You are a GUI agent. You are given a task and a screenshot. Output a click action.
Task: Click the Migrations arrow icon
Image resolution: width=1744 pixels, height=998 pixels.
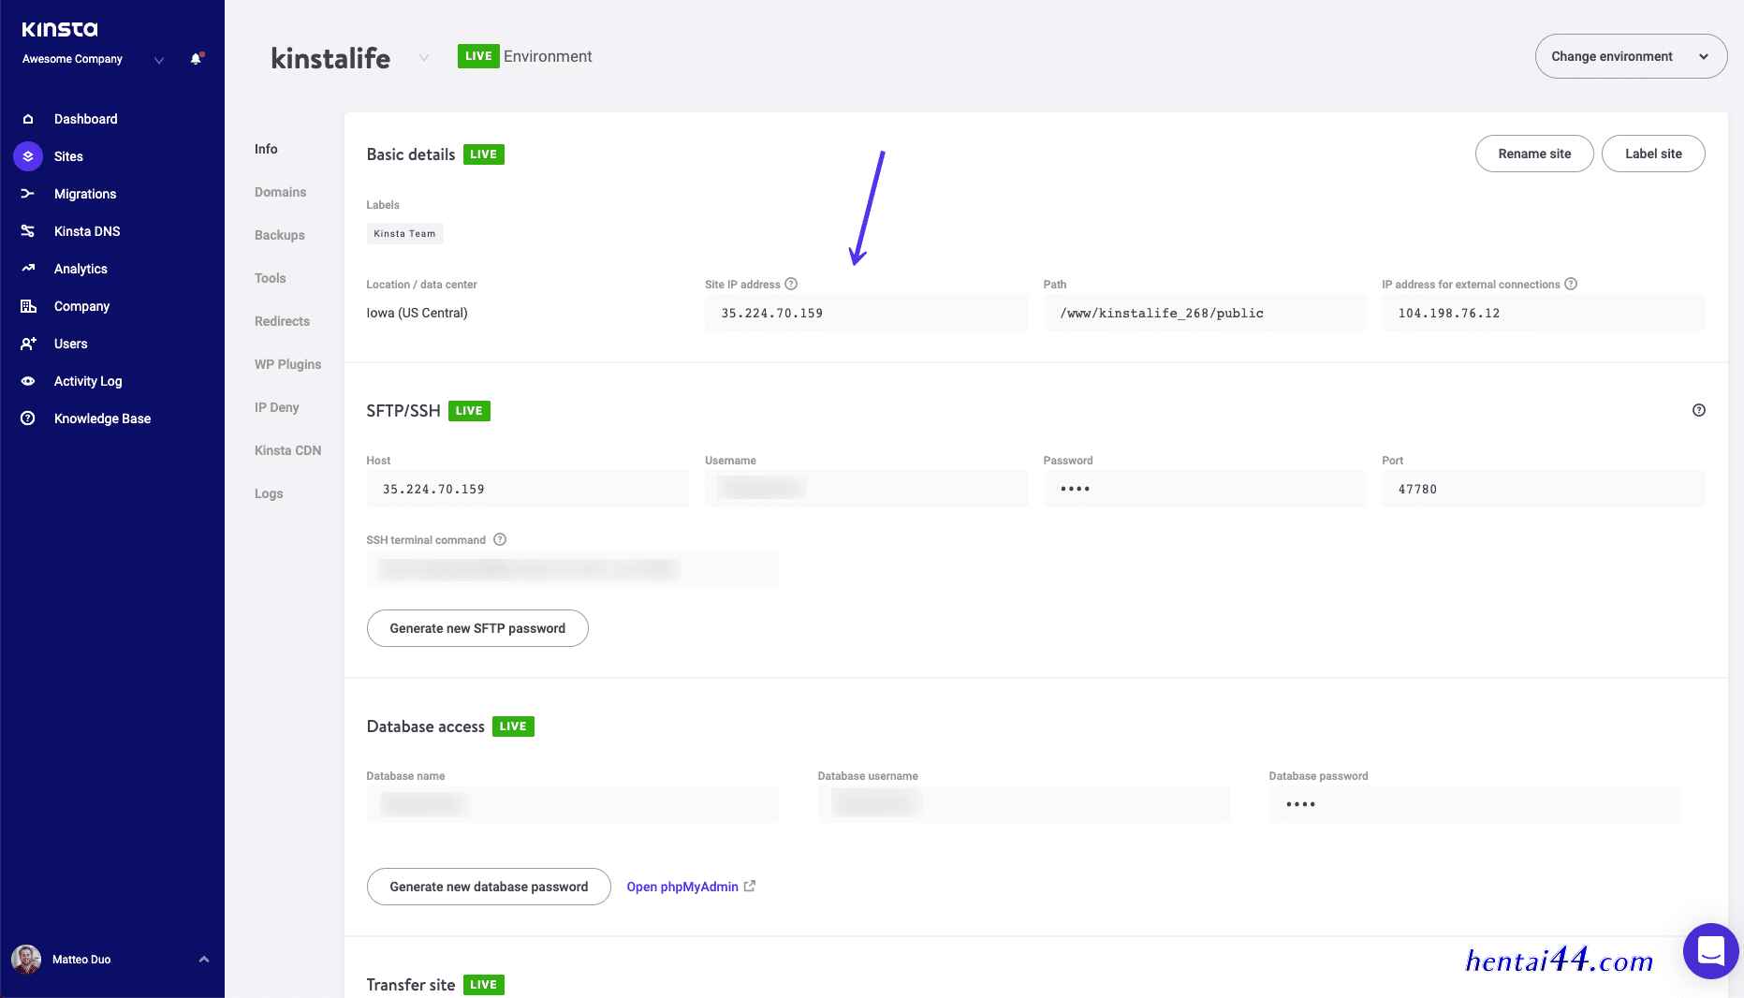(28, 194)
